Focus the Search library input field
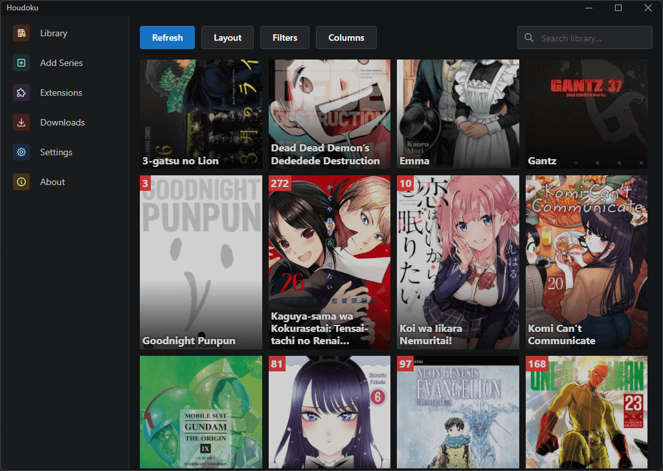The image size is (663, 471). [x=585, y=38]
